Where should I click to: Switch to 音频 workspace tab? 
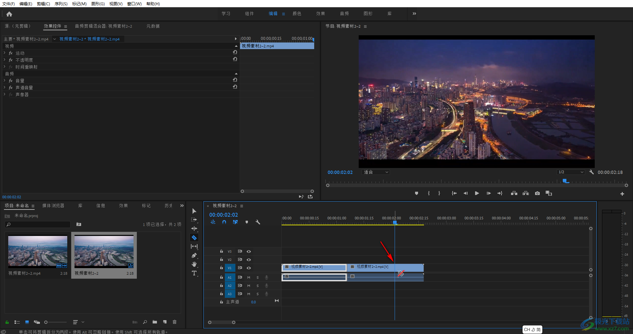344,14
